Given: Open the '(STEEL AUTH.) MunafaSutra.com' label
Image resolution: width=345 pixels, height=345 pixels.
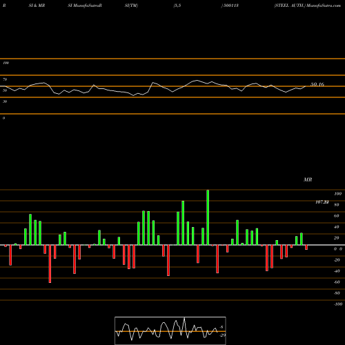Looking at the screenshot, I should [307, 6].
